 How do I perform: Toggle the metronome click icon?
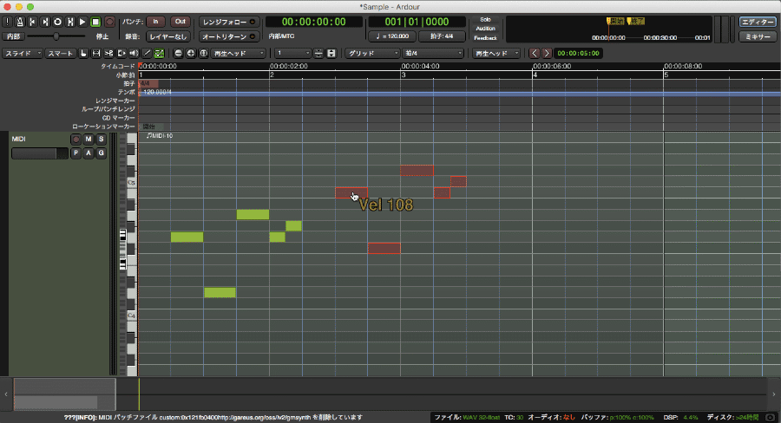[x=20, y=21]
